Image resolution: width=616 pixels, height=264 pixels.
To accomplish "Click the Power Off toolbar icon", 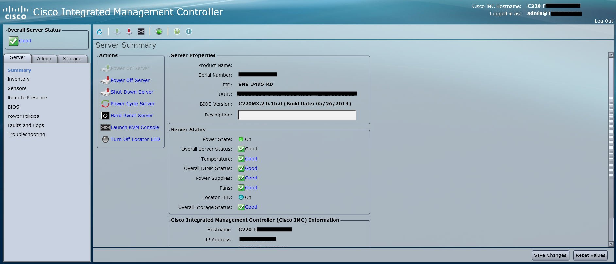I will 129,32.
